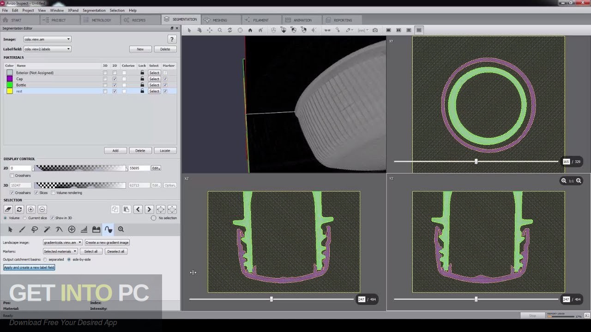Select the Brush segmentation tool
The image size is (591, 332).
click(22, 229)
